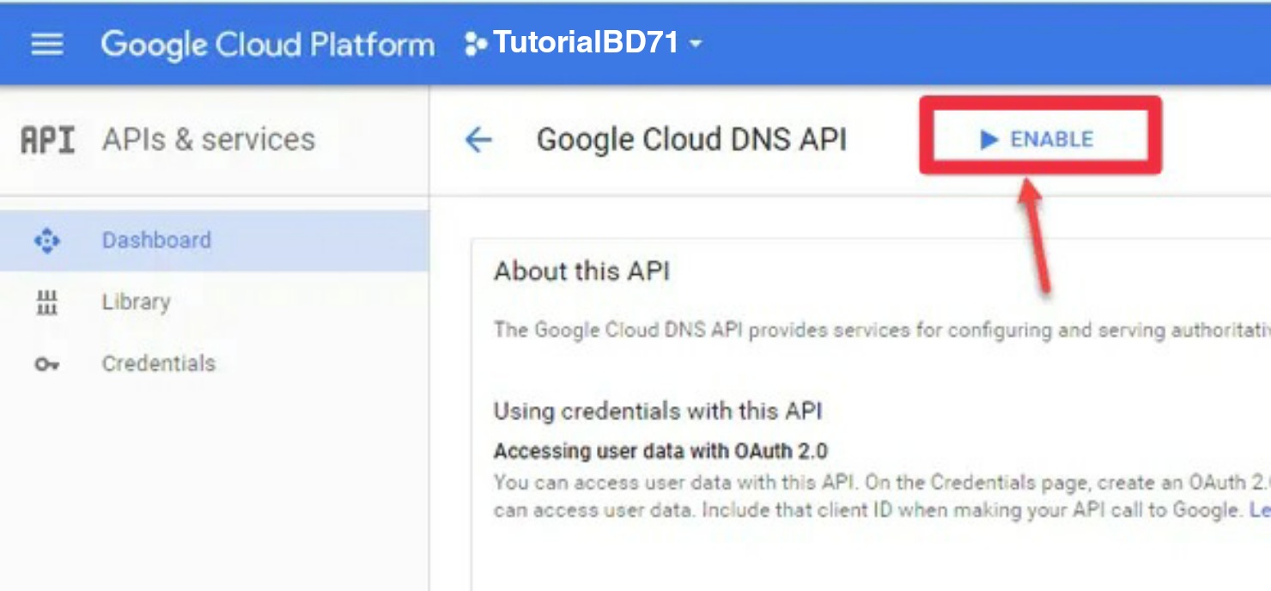Click the About this API heading
Screen dimensions: 1271x591
click(581, 271)
